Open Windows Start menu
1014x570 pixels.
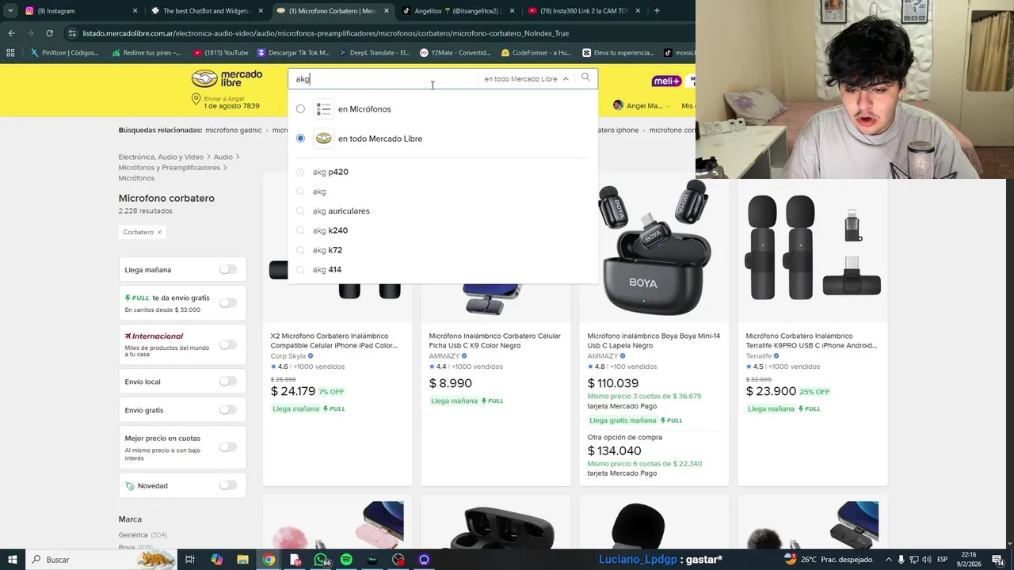13,560
